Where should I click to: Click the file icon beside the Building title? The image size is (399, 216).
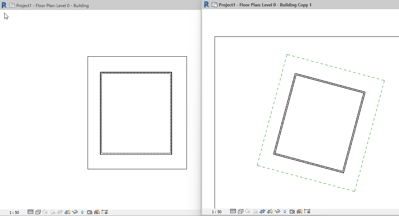pos(12,5)
